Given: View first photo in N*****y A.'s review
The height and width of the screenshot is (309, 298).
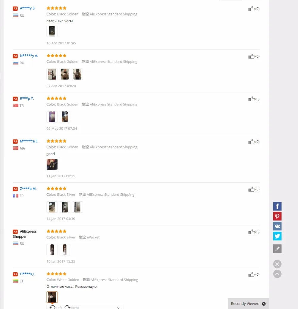Looking at the screenshot, I should [x=52, y=74].
